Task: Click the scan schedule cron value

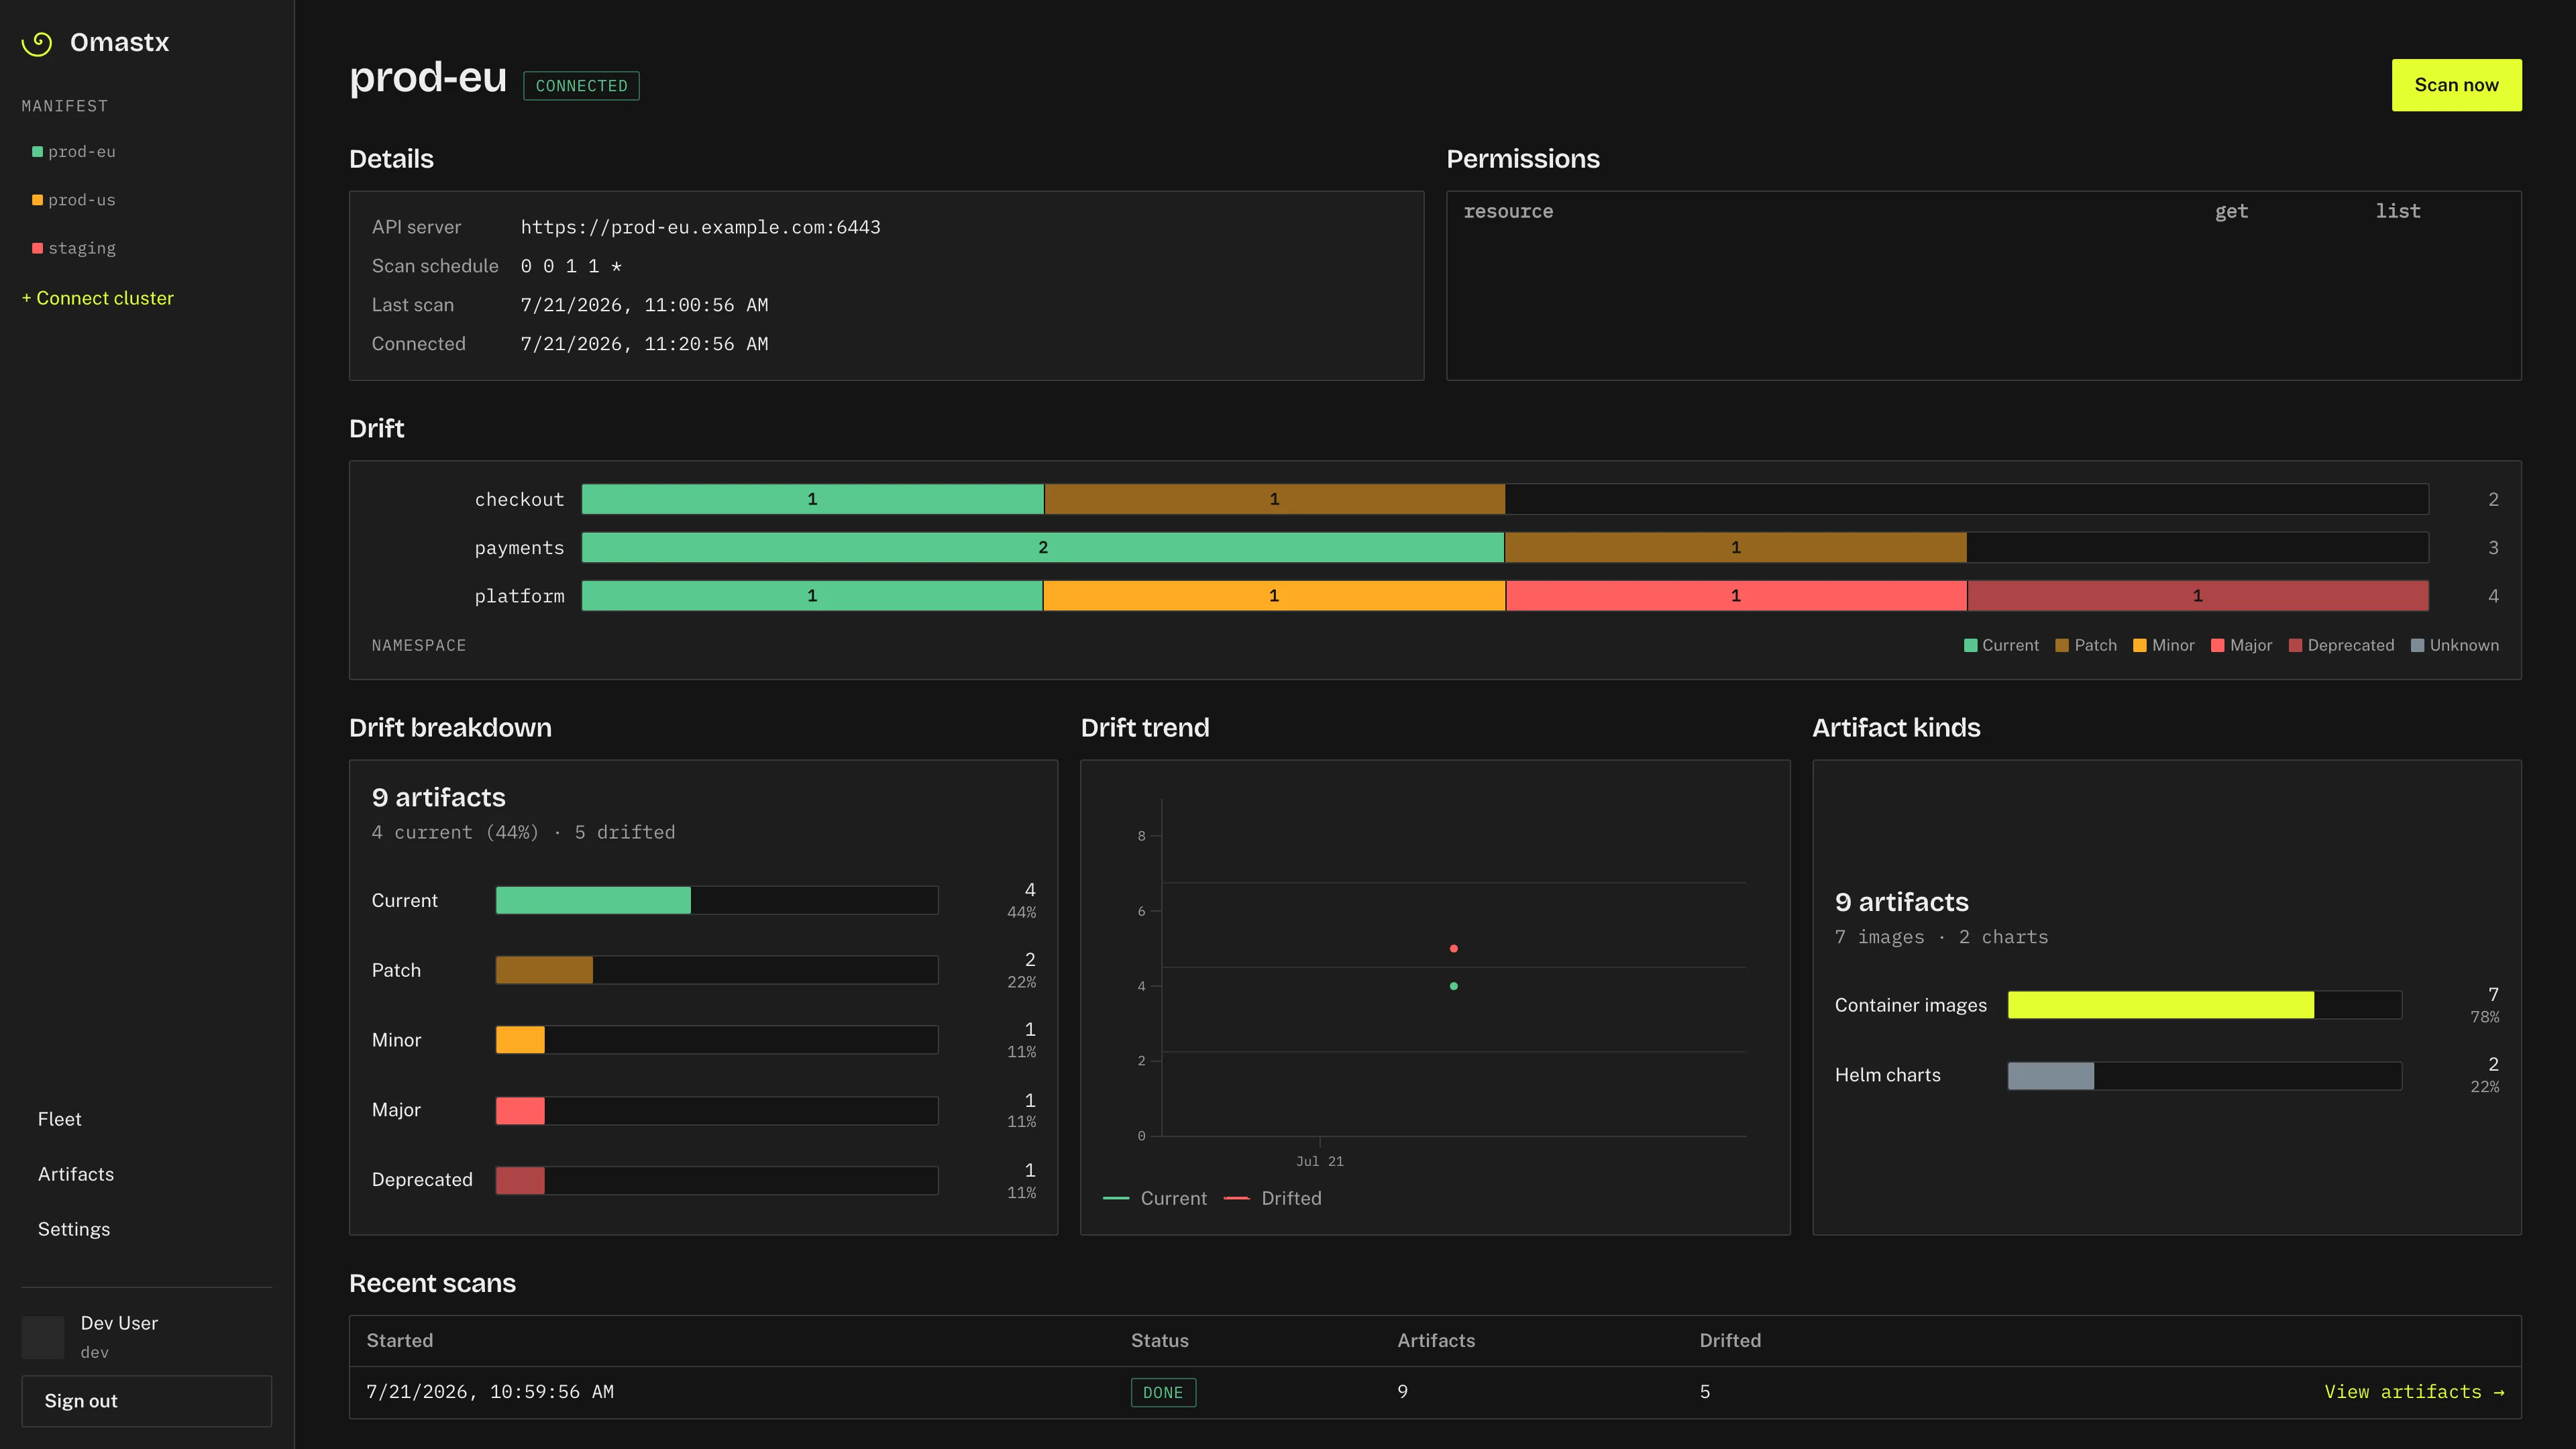Action: click(x=571, y=266)
